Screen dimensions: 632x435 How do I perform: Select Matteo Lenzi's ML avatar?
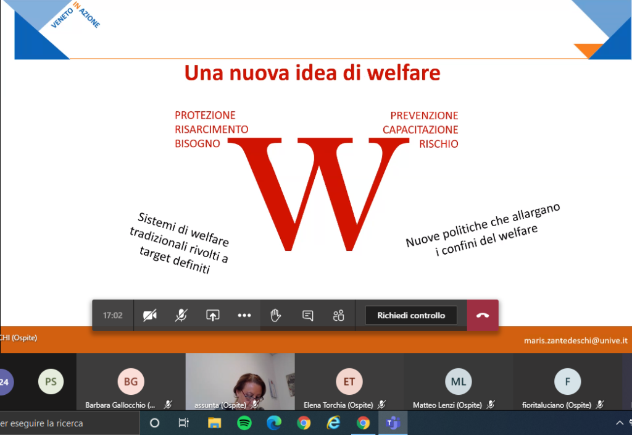(x=458, y=382)
